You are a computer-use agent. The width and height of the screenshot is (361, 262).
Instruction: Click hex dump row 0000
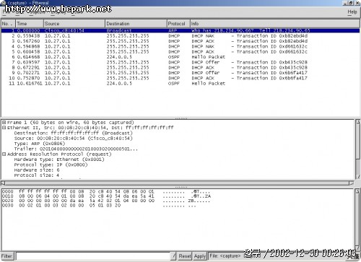(106, 192)
